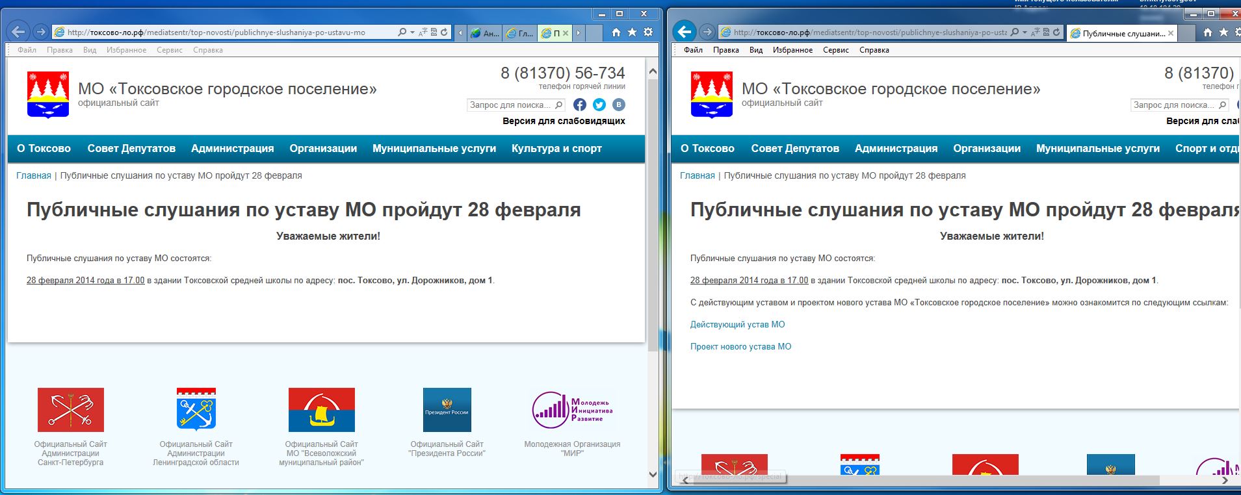
Task: Open the Saint Petersburg Administration site logo
Action: point(70,410)
